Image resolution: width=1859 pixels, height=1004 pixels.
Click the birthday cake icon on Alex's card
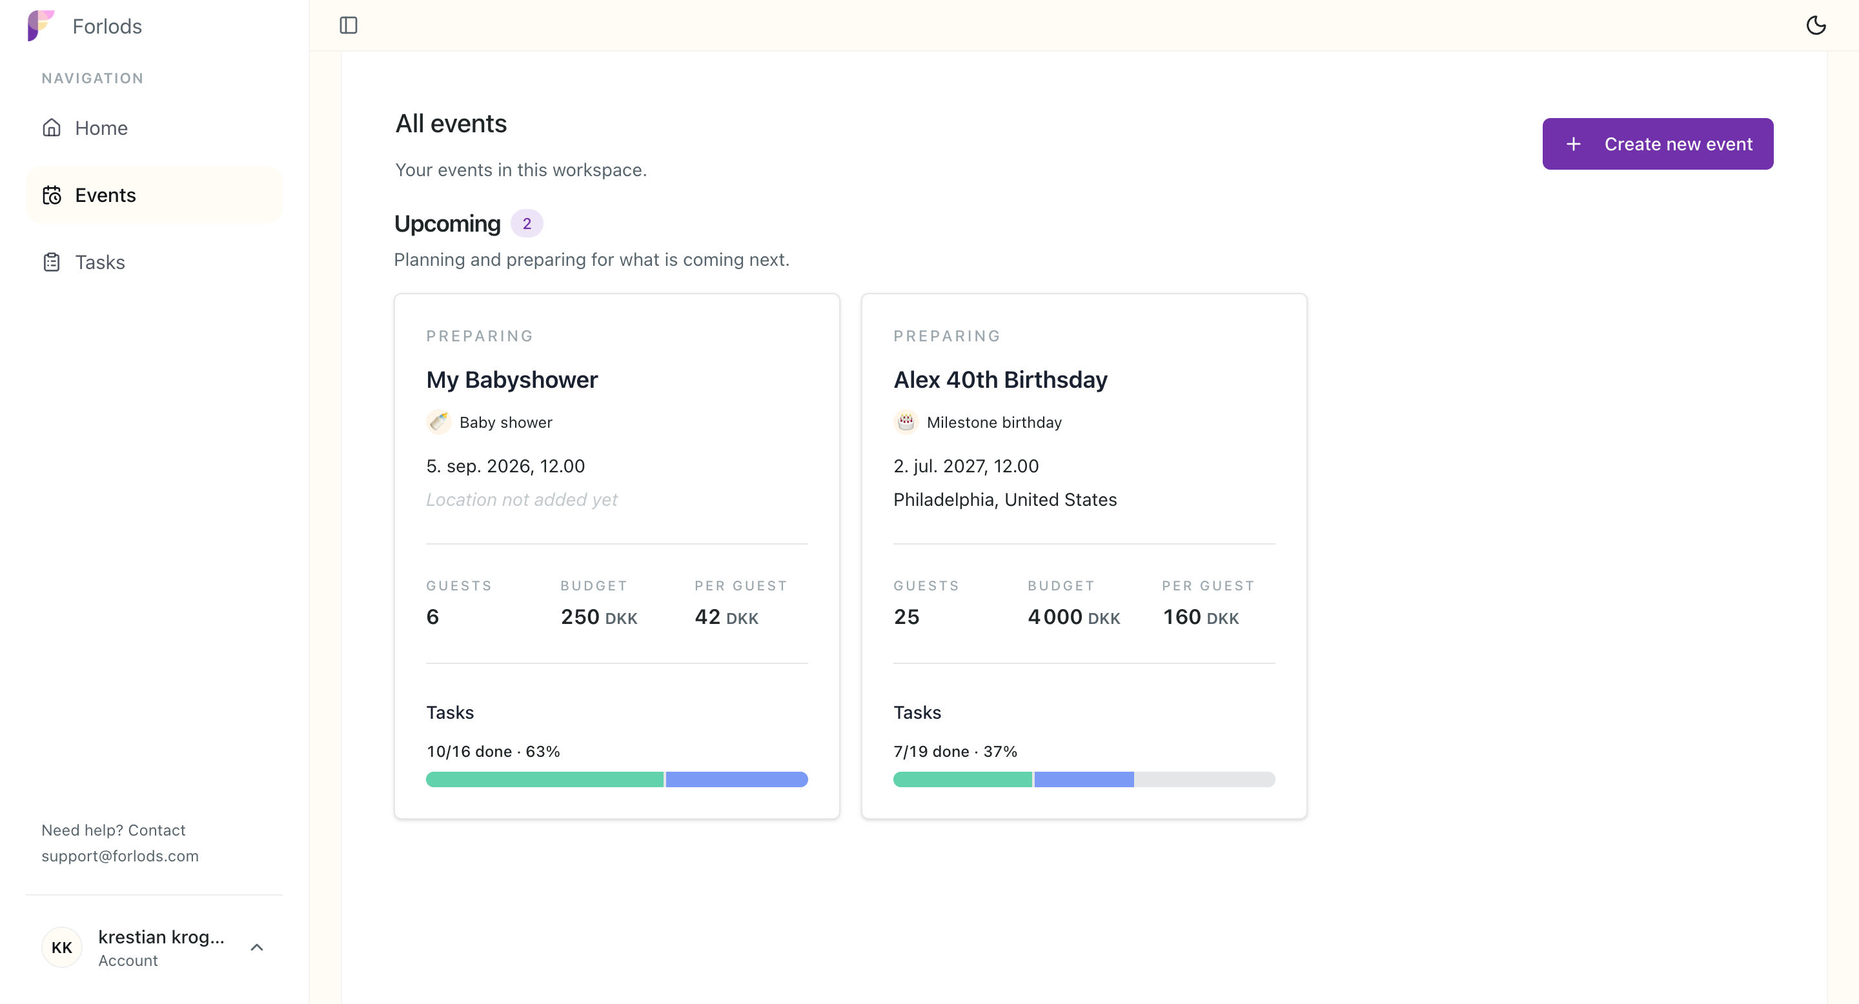(906, 422)
